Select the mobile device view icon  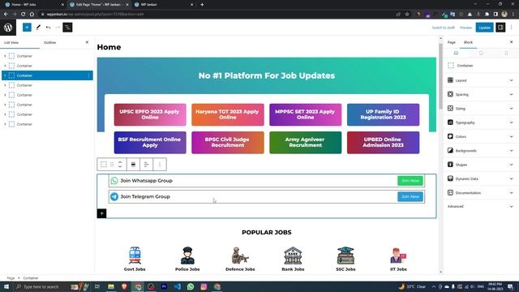coord(506,53)
